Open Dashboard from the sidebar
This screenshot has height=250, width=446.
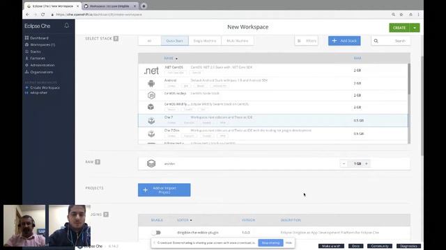click(x=39, y=38)
